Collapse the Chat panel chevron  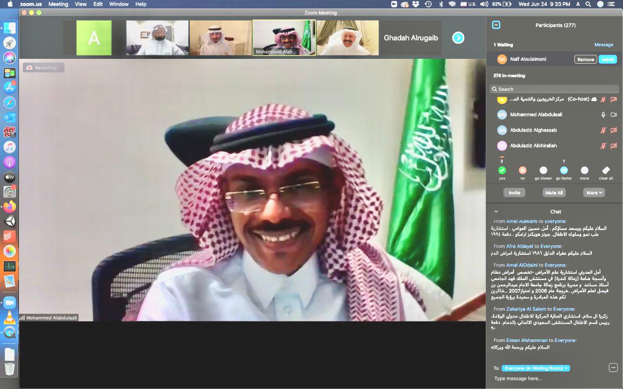[496, 212]
